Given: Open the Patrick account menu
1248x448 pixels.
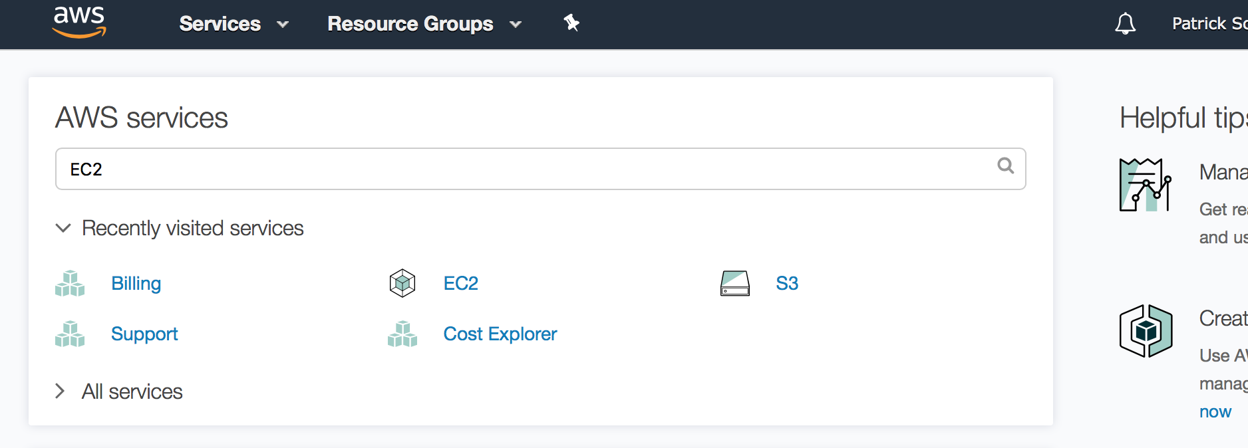Looking at the screenshot, I should click(1208, 24).
